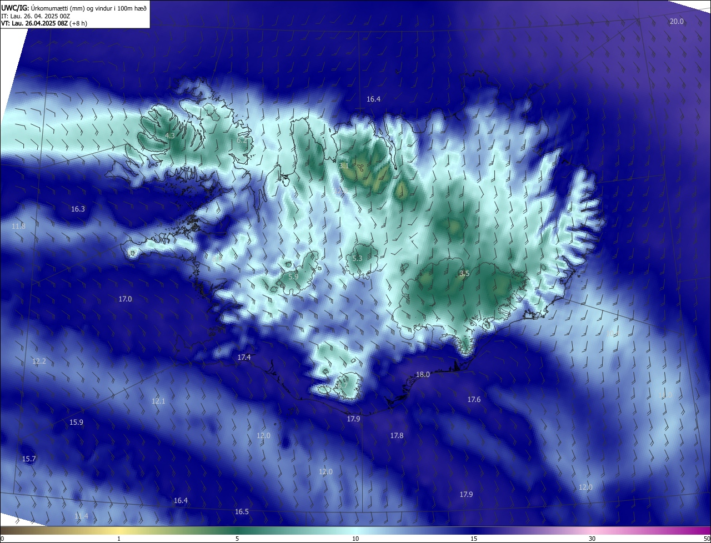Viewport: 711px width, 543px height.
Task: Click the 17.8 map value
Action: tap(397, 436)
